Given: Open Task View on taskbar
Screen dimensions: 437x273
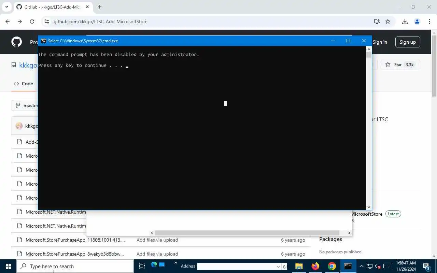Looking at the screenshot, I should (142, 266).
